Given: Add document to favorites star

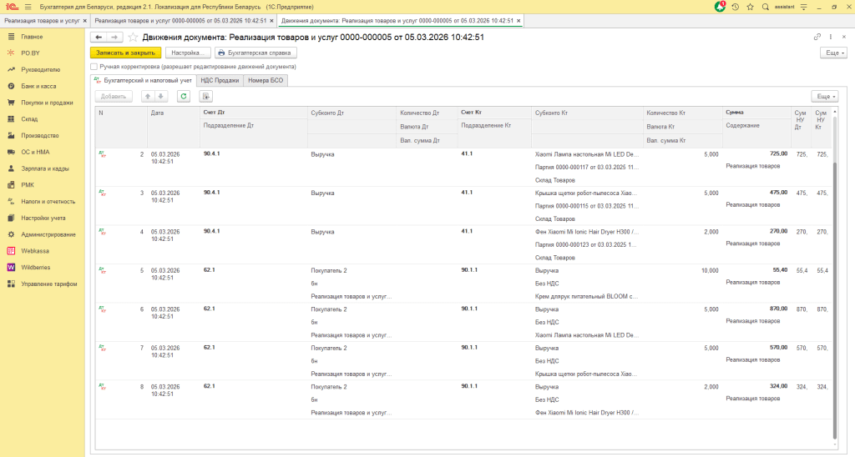Looking at the screenshot, I should (133, 37).
